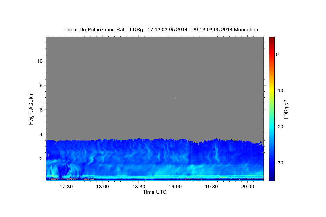Click the small white dot in the gray area

[x=175, y=98]
